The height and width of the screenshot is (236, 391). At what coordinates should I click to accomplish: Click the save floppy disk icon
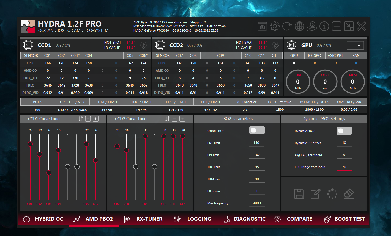coord(299,194)
